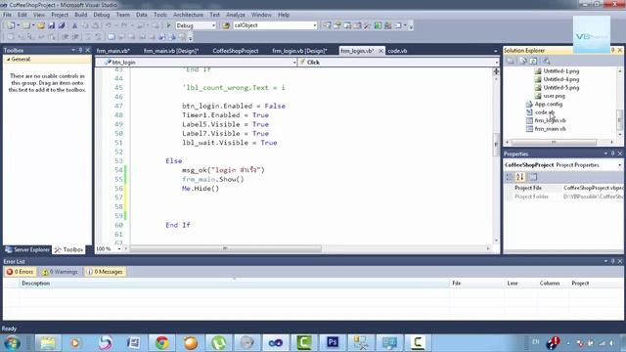The width and height of the screenshot is (626, 352).
Task: Click the Find in Files icon beside calObject
Action: [x=226, y=25]
